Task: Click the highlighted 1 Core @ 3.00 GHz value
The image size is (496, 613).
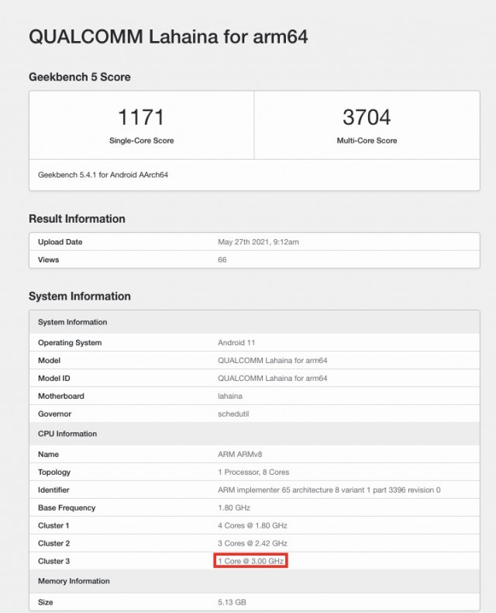Action: 251,561
